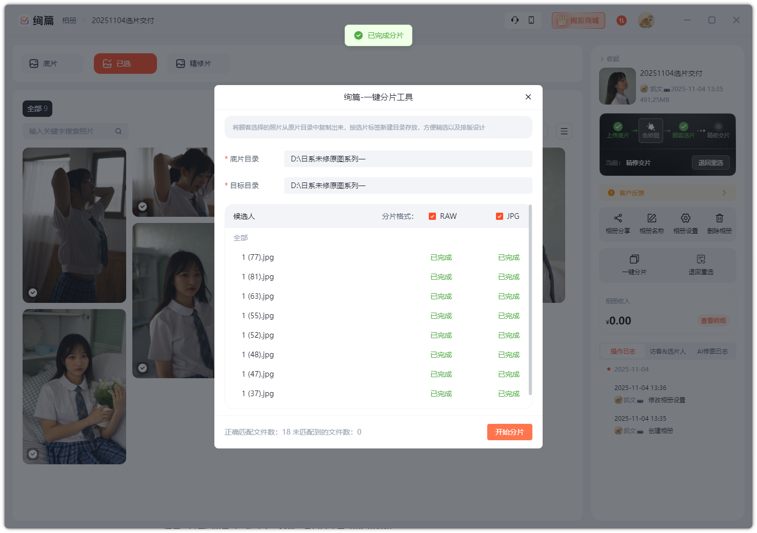Click the 底片目录 path input field
Viewport: 757px width, 533px height.
click(x=408, y=159)
